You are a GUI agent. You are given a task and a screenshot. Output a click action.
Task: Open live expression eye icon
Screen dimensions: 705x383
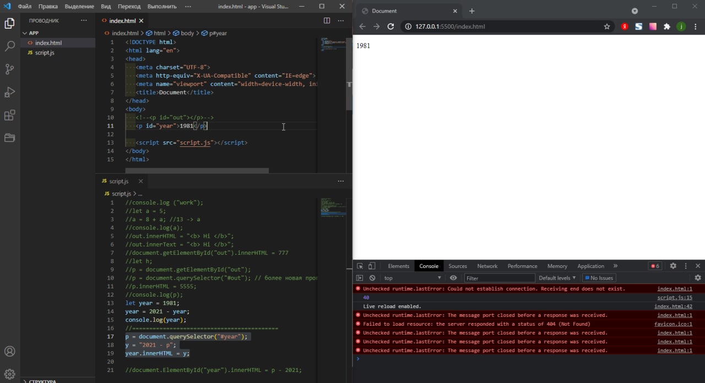(x=453, y=278)
